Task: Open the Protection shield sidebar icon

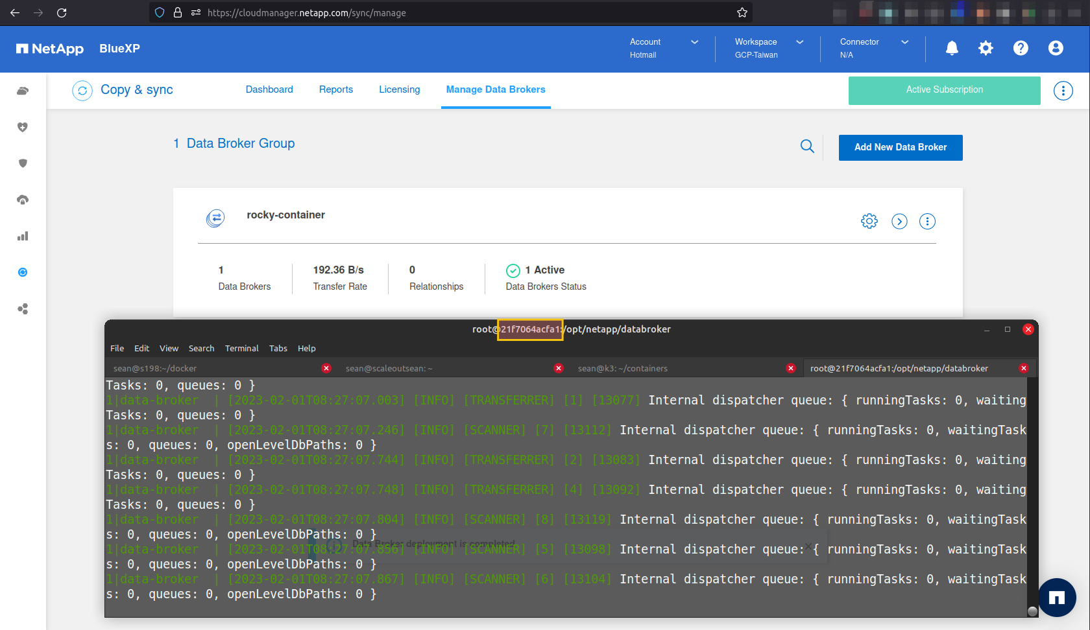Action: coord(23,163)
